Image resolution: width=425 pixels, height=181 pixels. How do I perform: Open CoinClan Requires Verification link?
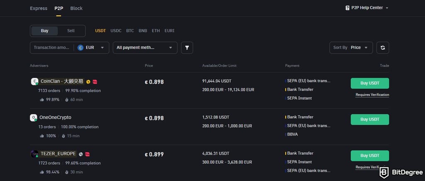pyautogui.click(x=372, y=95)
